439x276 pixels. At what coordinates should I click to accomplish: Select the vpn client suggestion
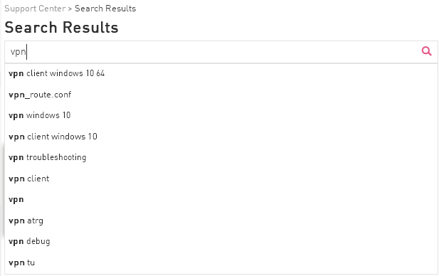(x=221, y=179)
